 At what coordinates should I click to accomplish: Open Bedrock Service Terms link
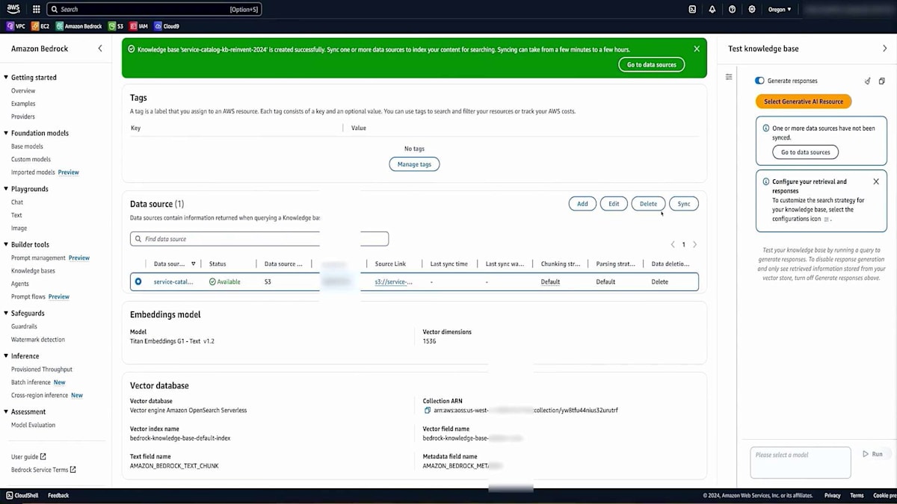coord(43,470)
